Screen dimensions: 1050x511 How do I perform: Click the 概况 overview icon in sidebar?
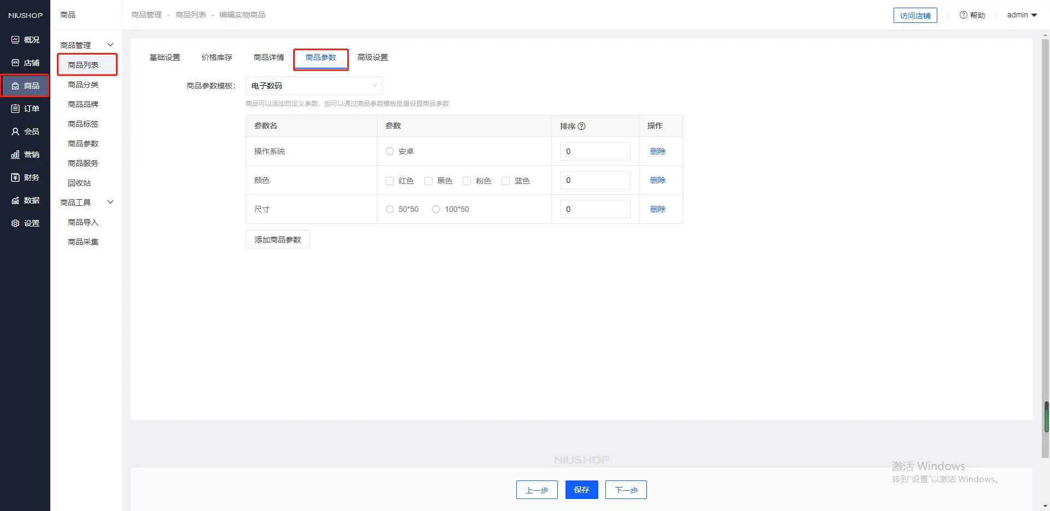(15, 40)
